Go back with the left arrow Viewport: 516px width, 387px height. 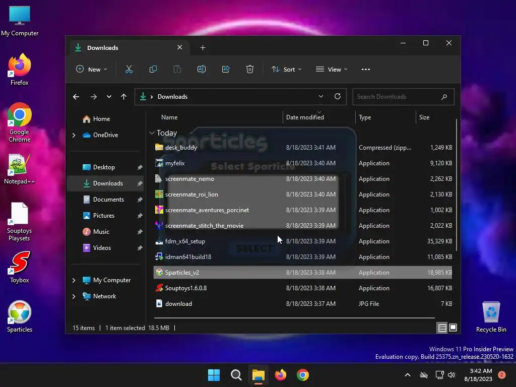76,97
